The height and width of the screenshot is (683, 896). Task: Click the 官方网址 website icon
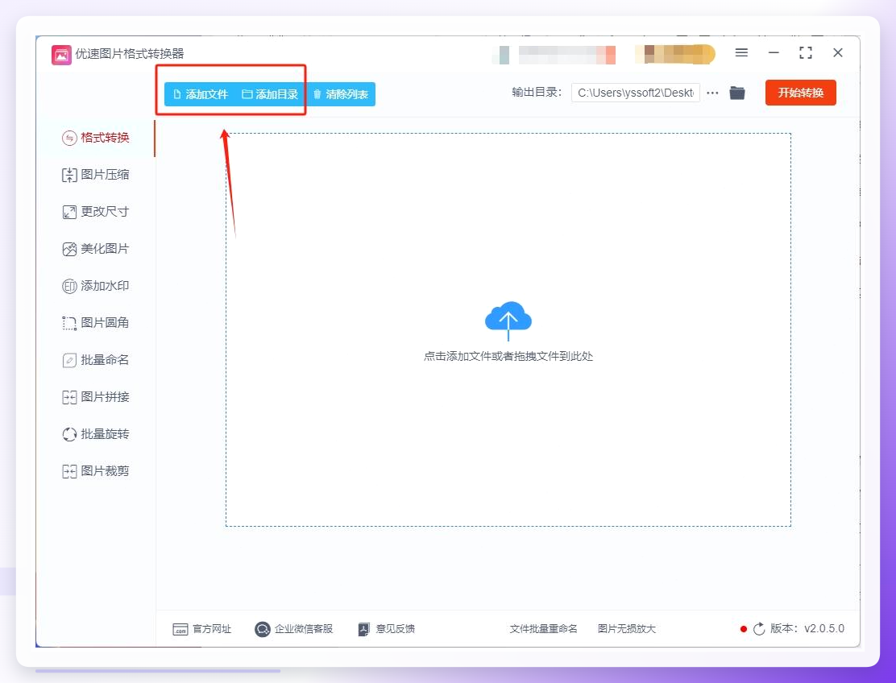click(x=180, y=629)
